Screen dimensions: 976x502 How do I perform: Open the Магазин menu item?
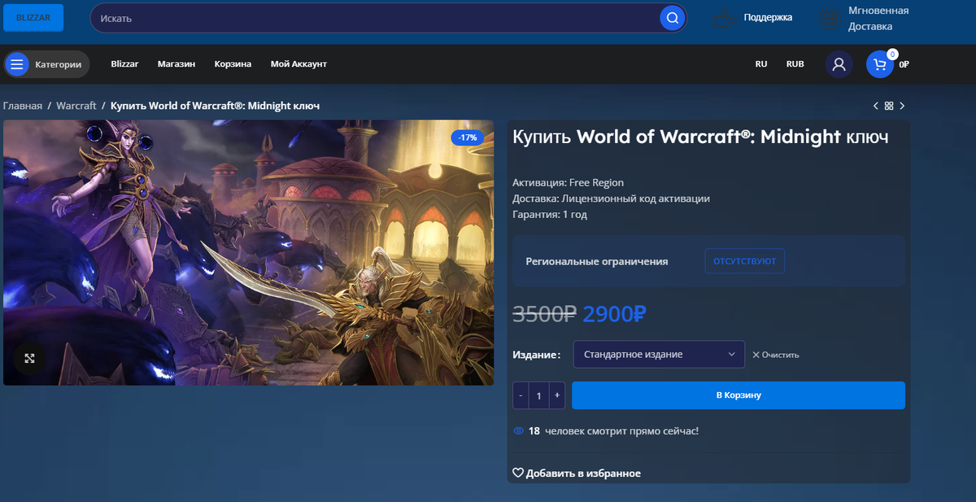[176, 63]
